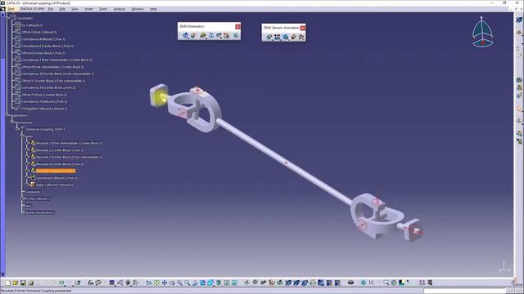Viewport: 524px width, 294px height.
Task: Click first icon in DMU Generic Animation toolbar
Action: pyautogui.click(x=269, y=37)
